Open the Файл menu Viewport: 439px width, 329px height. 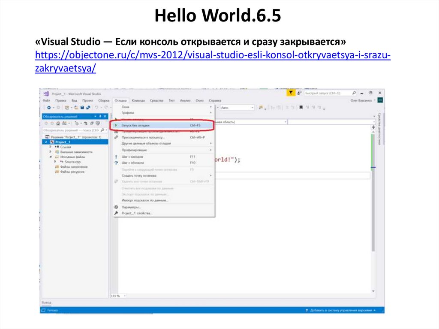(x=46, y=100)
